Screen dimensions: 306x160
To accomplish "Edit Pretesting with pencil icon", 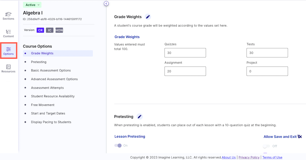I will [139, 117].
